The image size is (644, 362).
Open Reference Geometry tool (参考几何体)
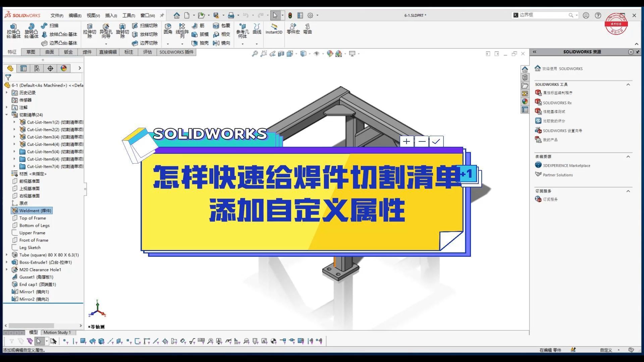pyautogui.click(x=243, y=31)
